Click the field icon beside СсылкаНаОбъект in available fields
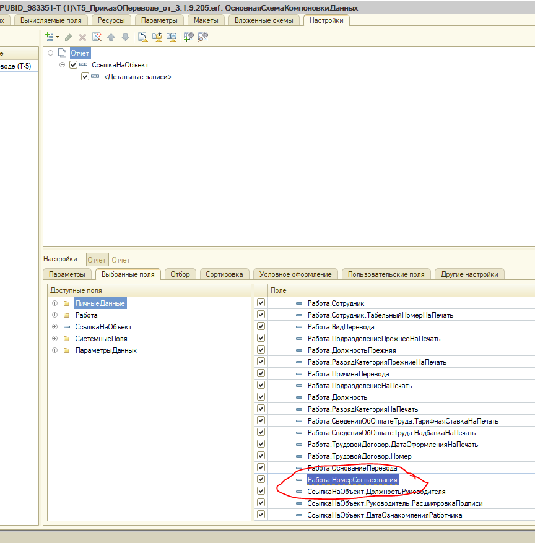This screenshot has height=543, width=535. [67, 327]
